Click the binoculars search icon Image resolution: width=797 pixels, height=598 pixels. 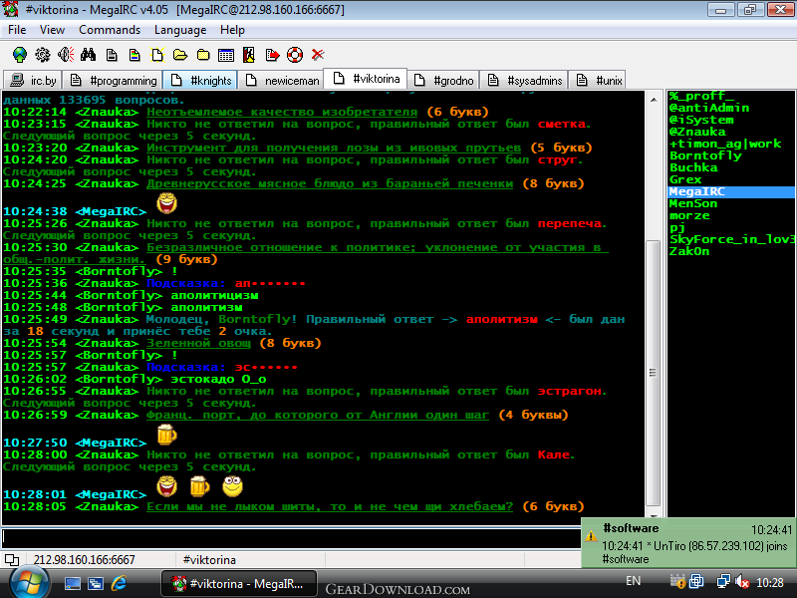(x=88, y=55)
